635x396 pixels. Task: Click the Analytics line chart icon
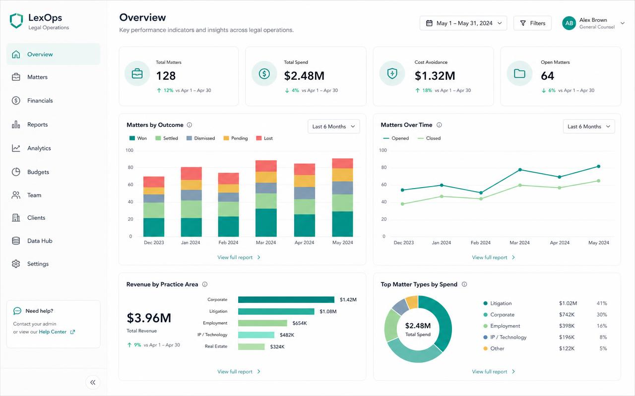pyautogui.click(x=16, y=148)
